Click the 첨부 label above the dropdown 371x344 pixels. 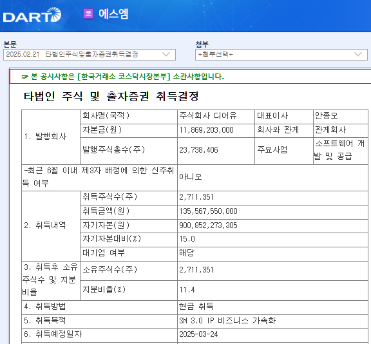[x=202, y=44]
